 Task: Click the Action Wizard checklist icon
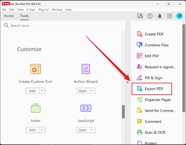pyautogui.click(x=86, y=69)
